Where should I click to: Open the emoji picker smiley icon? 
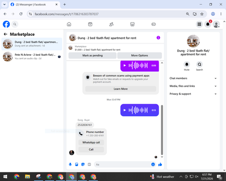pos(153,164)
